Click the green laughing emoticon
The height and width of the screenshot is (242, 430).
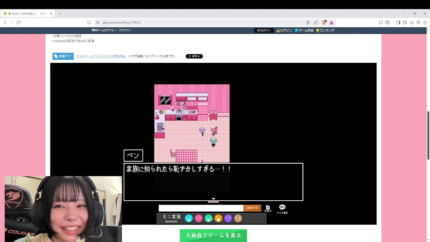pyautogui.click(x=209, y=218)
